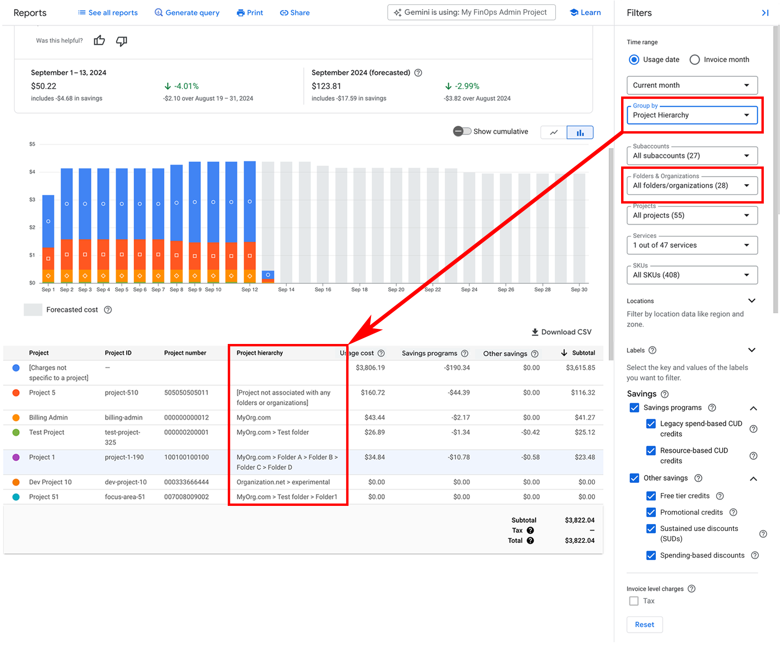
Task: Select the Invoice month radio button
Action: click(695, 59)
